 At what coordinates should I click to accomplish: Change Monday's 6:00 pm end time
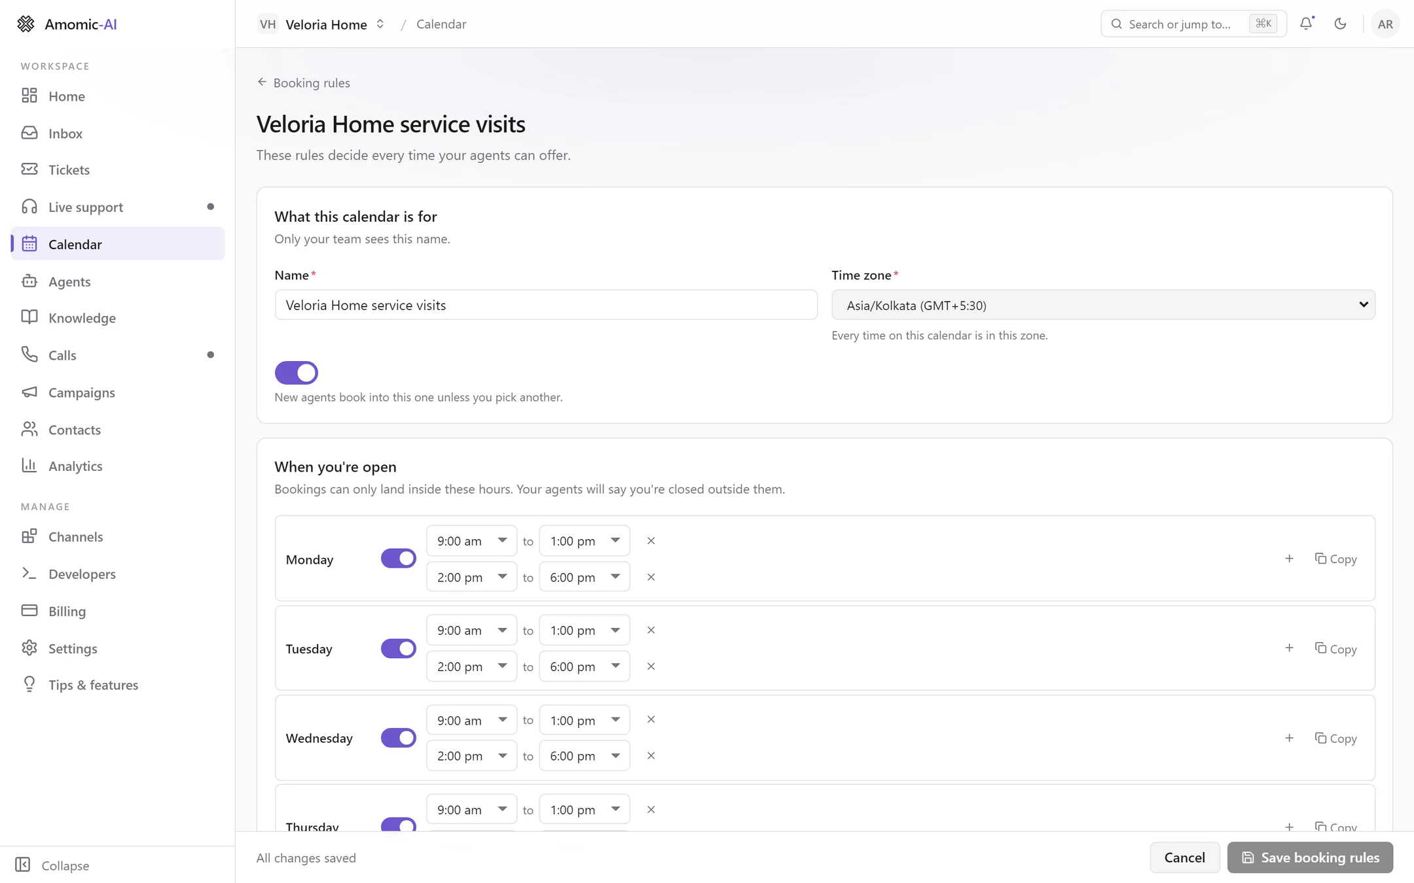(584, 577)
